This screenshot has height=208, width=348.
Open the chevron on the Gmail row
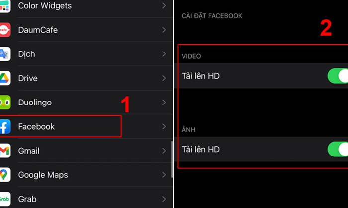(x=164, y=151)
